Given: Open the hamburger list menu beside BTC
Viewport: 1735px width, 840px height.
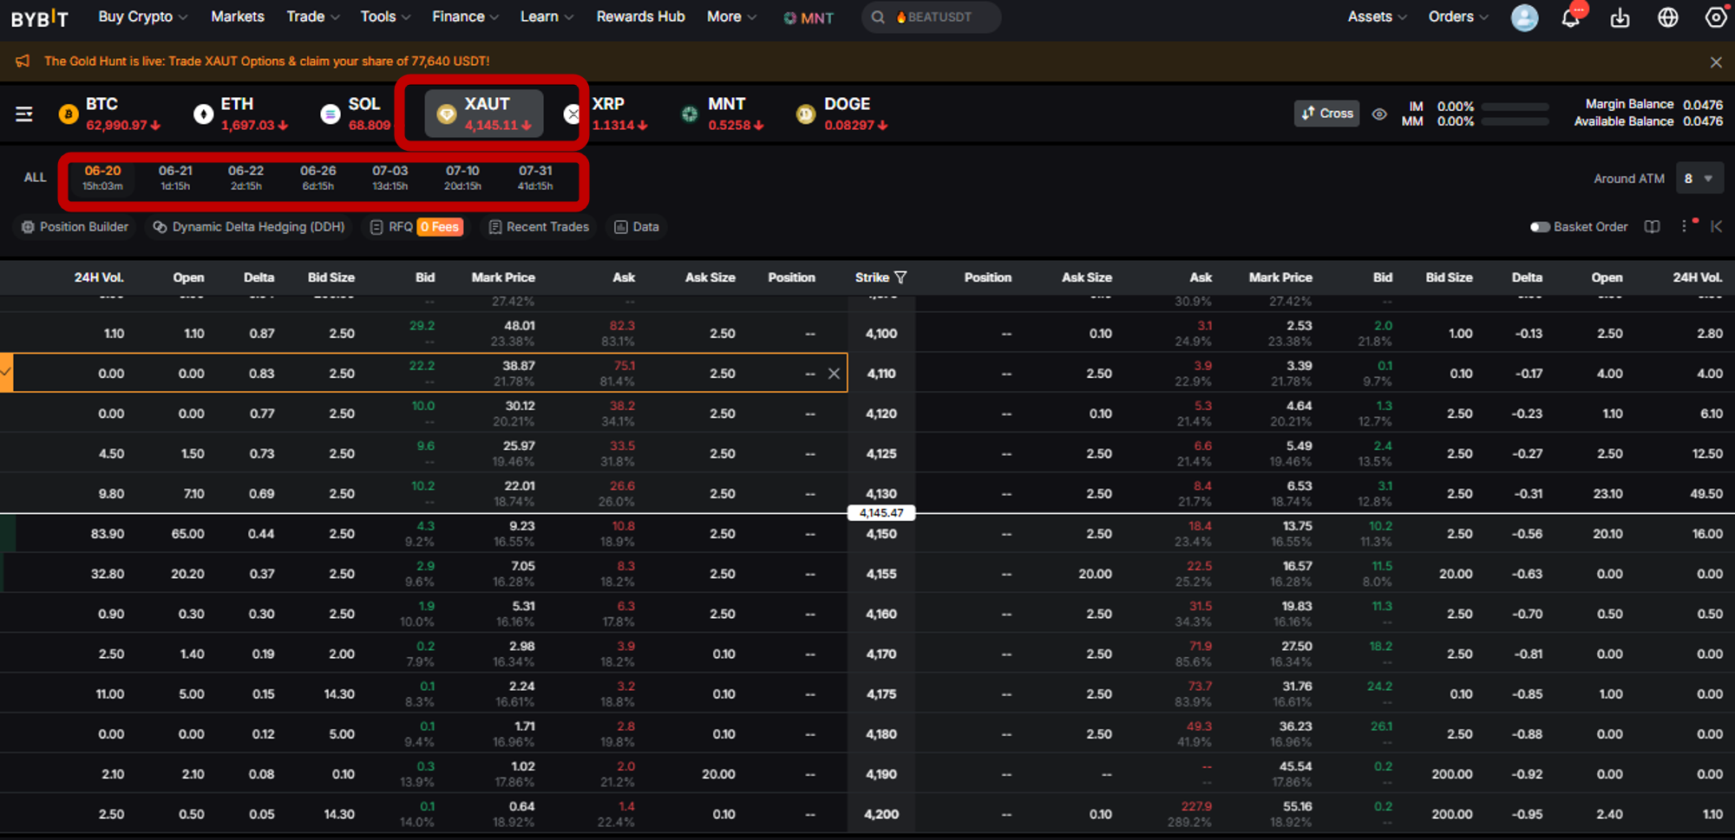Looking at the screenshot, I should click(x=24, y=114).
